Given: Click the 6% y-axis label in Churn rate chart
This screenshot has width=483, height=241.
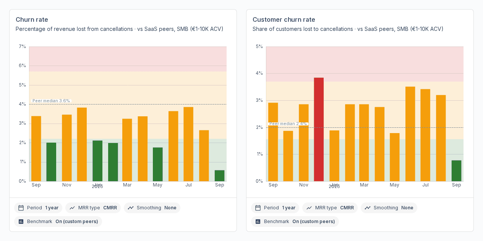Looking at the screenshot, I should coord(22,66).
